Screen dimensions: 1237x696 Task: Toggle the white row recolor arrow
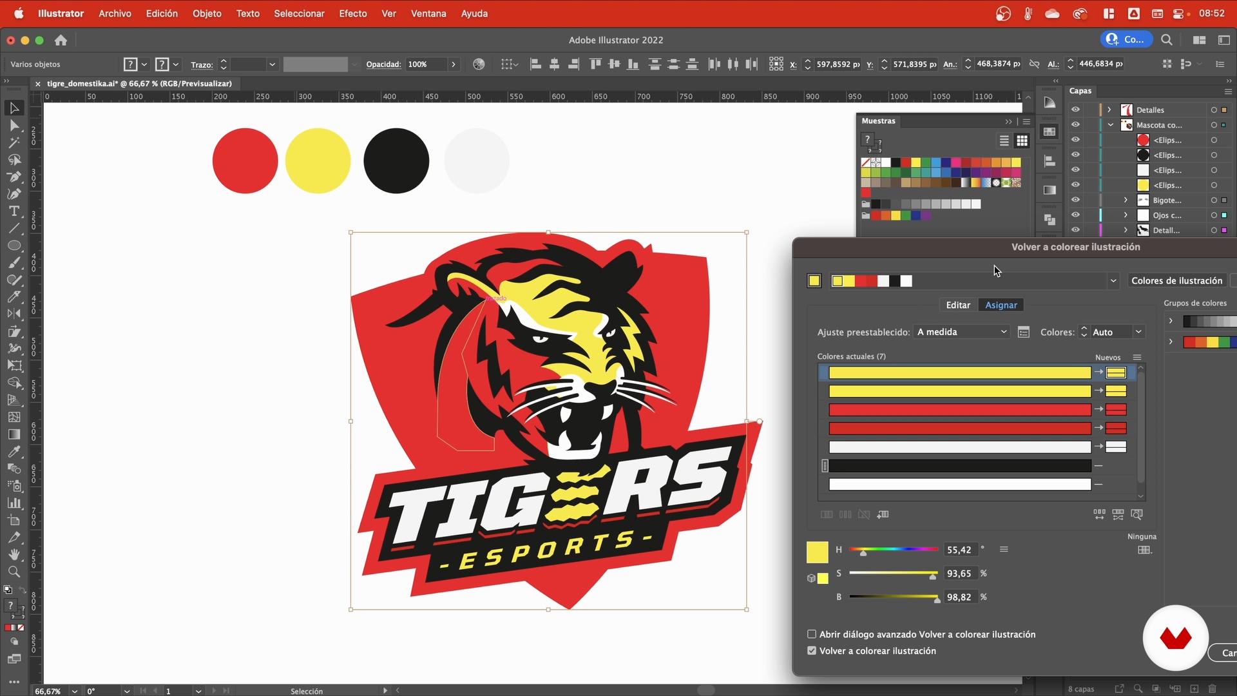(1098, 447)
